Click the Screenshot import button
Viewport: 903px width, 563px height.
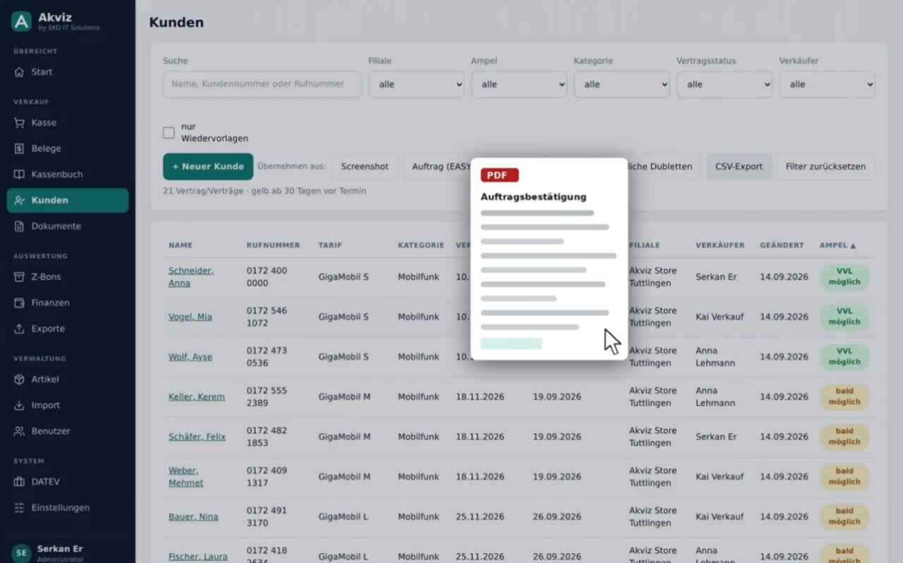tap(365, 167)
